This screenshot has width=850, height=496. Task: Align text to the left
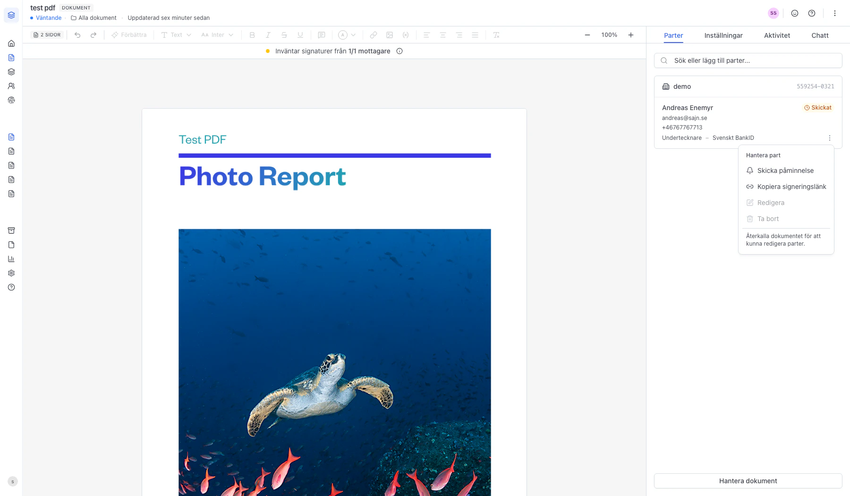point(426,35)
